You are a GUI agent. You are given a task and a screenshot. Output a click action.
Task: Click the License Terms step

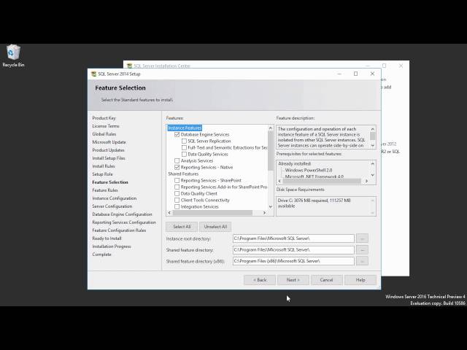click(x=106, y=126)
